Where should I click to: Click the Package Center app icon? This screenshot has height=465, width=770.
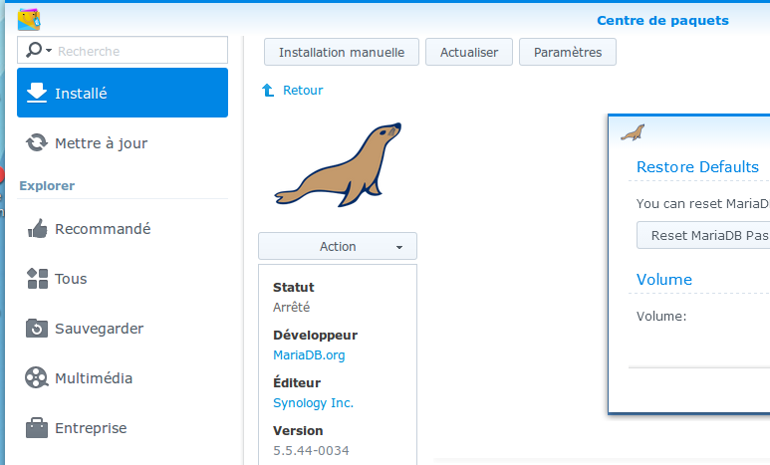[x=29, y=19]
